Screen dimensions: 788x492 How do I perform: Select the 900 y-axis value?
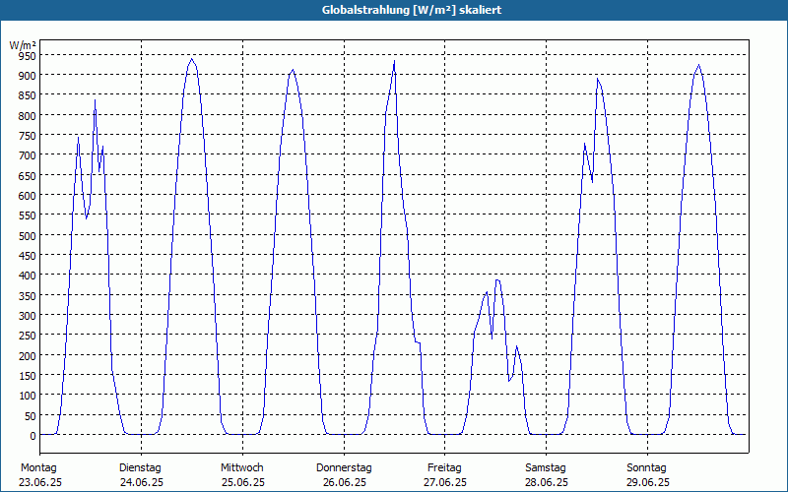click(x=28, y=76)
